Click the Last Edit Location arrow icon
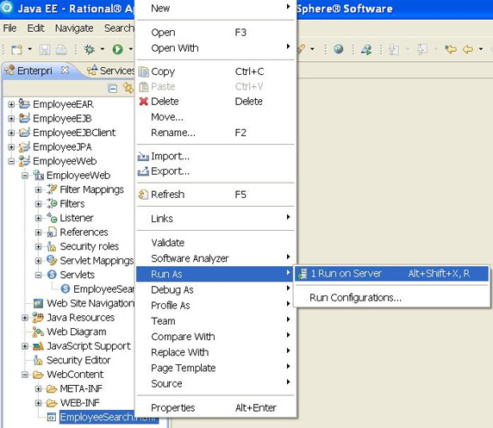This screenshot has width=493, height=428. (451, 49)
